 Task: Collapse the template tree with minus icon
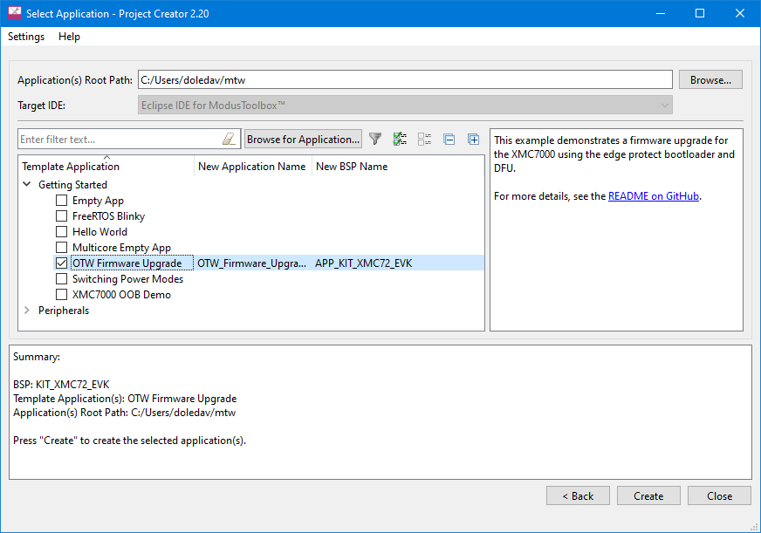coord(448,139)
